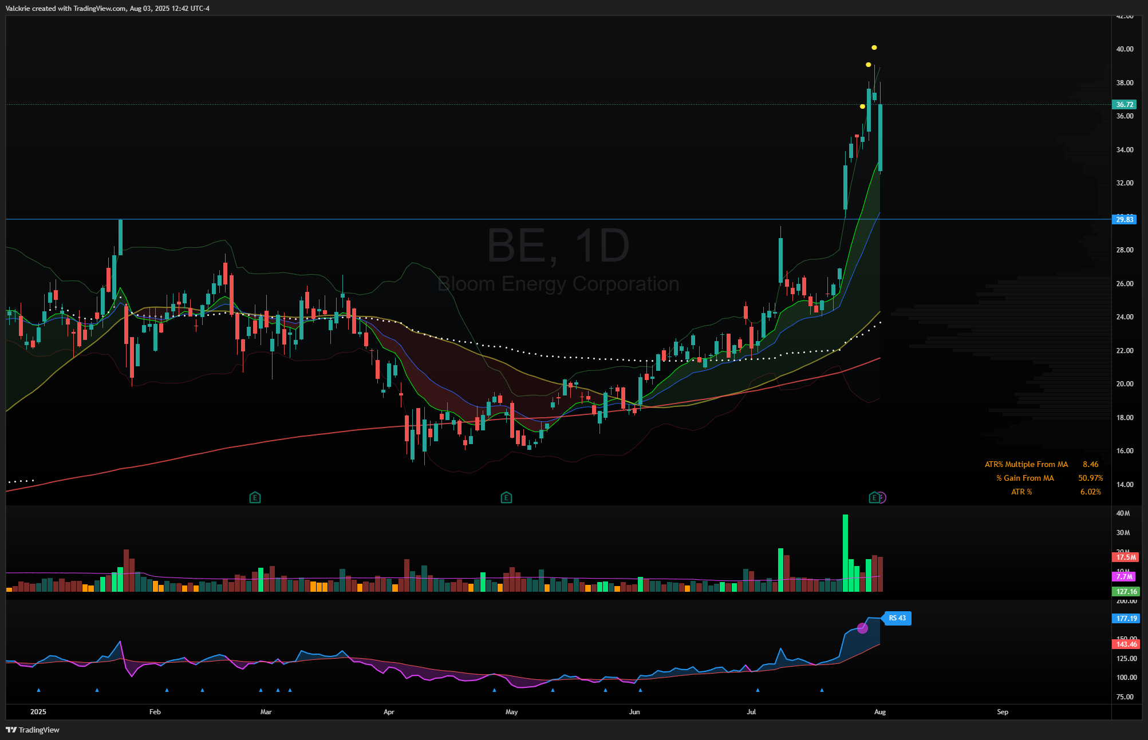Click the green 127.16 value label
1148x740 pixels.
tap(1126, 592)
